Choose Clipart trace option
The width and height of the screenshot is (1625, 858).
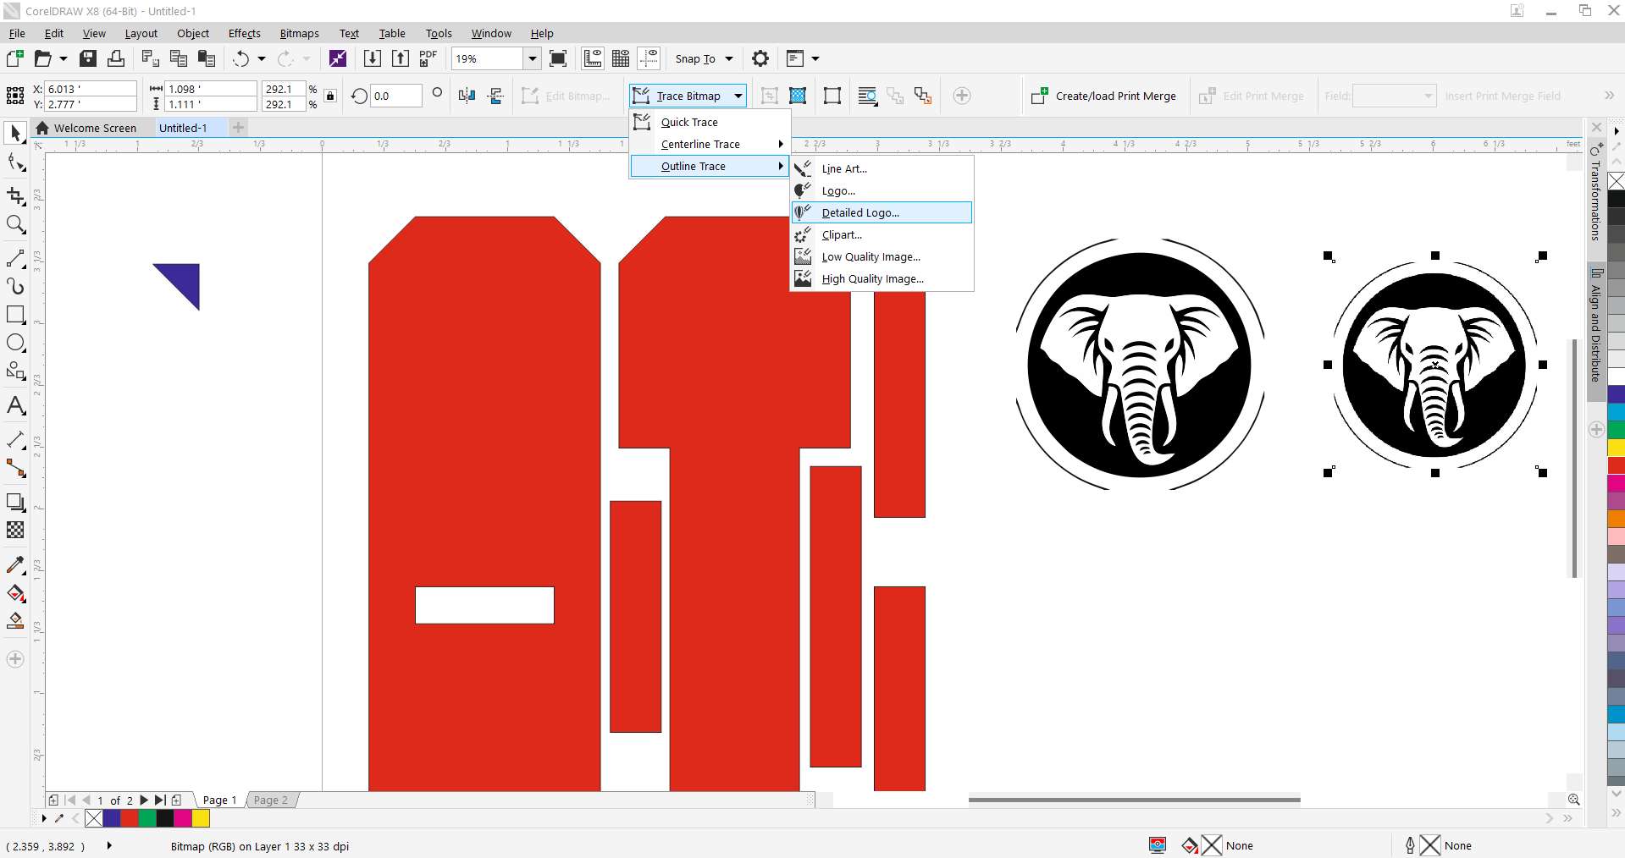click(x=882, y=234)
